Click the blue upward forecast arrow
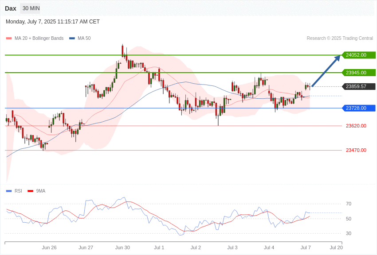This screenshot has height=255, width=377. coord(326,70)
